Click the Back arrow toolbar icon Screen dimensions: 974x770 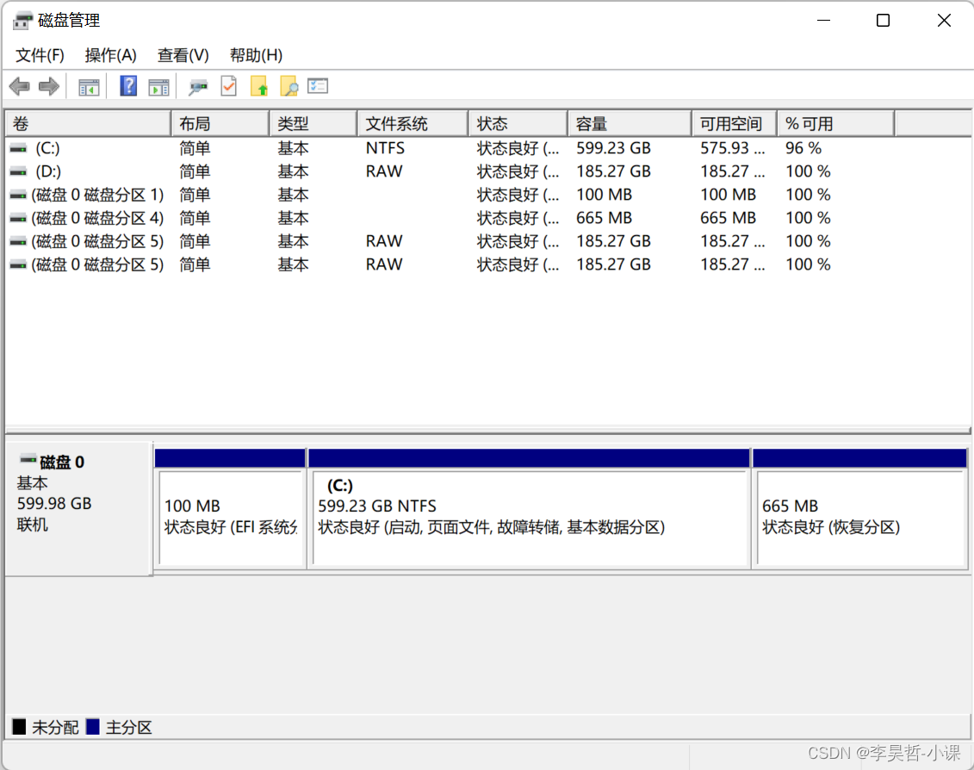coord(19,86)
